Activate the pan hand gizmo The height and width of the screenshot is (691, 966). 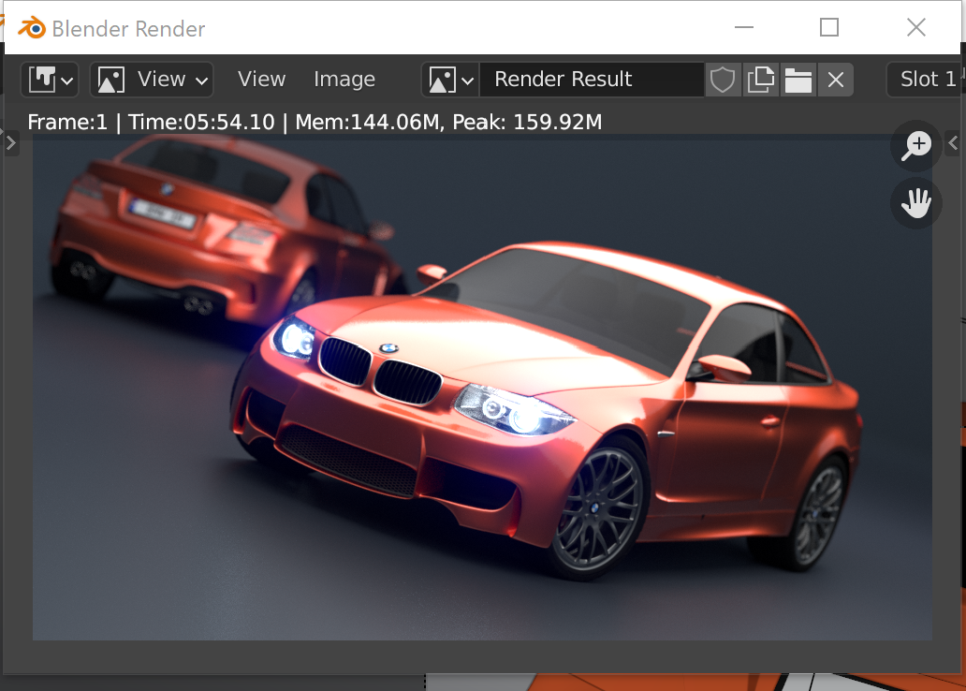click(x=916, y=203)
